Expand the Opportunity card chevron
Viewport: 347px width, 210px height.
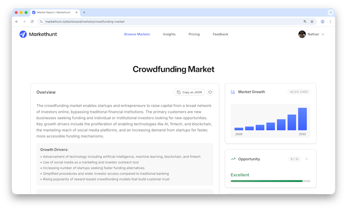(307, 159)
